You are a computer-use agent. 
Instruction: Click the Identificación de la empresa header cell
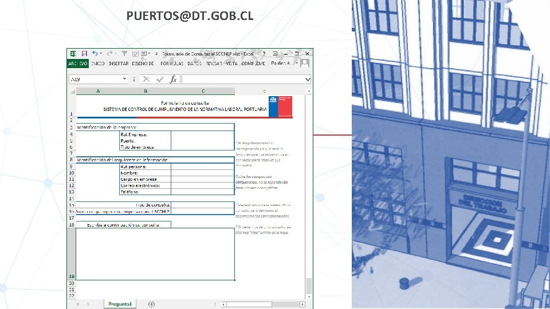click(x=155, y=128)
